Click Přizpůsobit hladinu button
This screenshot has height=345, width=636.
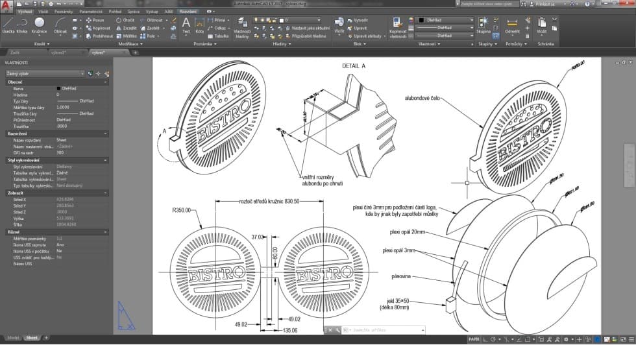pos(305,36)
